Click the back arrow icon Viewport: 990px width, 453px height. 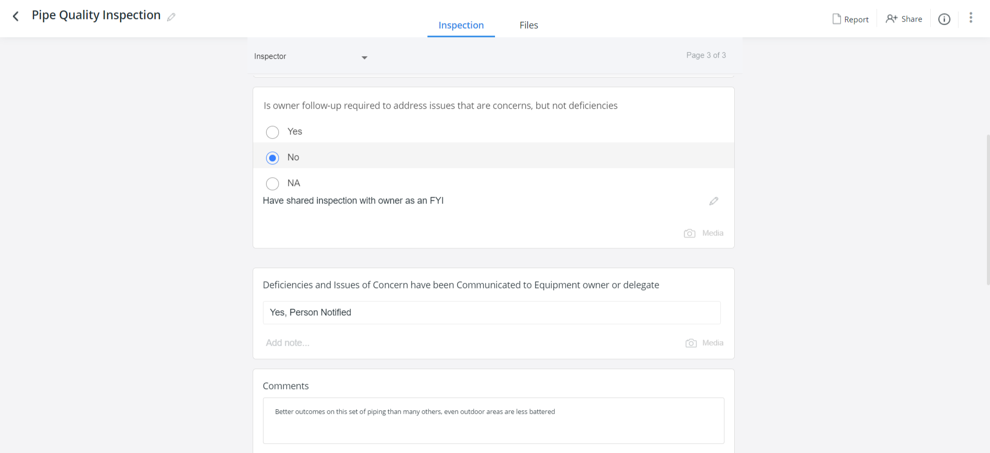(16, 16)
